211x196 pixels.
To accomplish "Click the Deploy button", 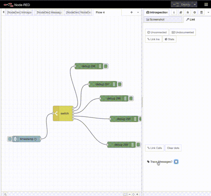I will (182, 5).
